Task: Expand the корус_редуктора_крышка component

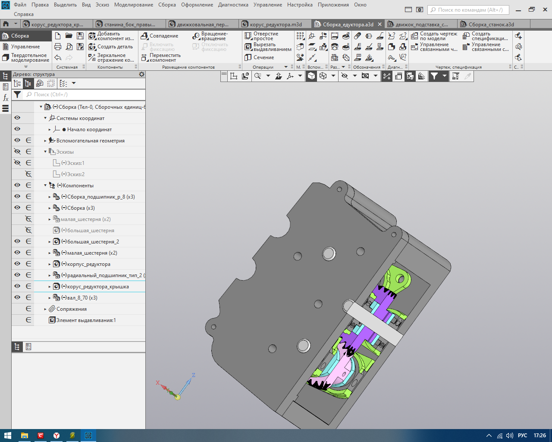Action: tap(50, 287)
